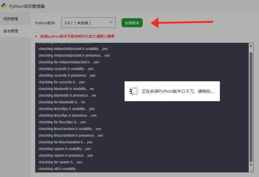This screenshot has height=177, width=259.
Task: Click the Python项目管理器 title text
Action: click(27, 6)
